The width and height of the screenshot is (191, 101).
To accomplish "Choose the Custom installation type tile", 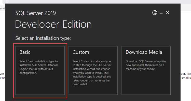I will 93,70.
